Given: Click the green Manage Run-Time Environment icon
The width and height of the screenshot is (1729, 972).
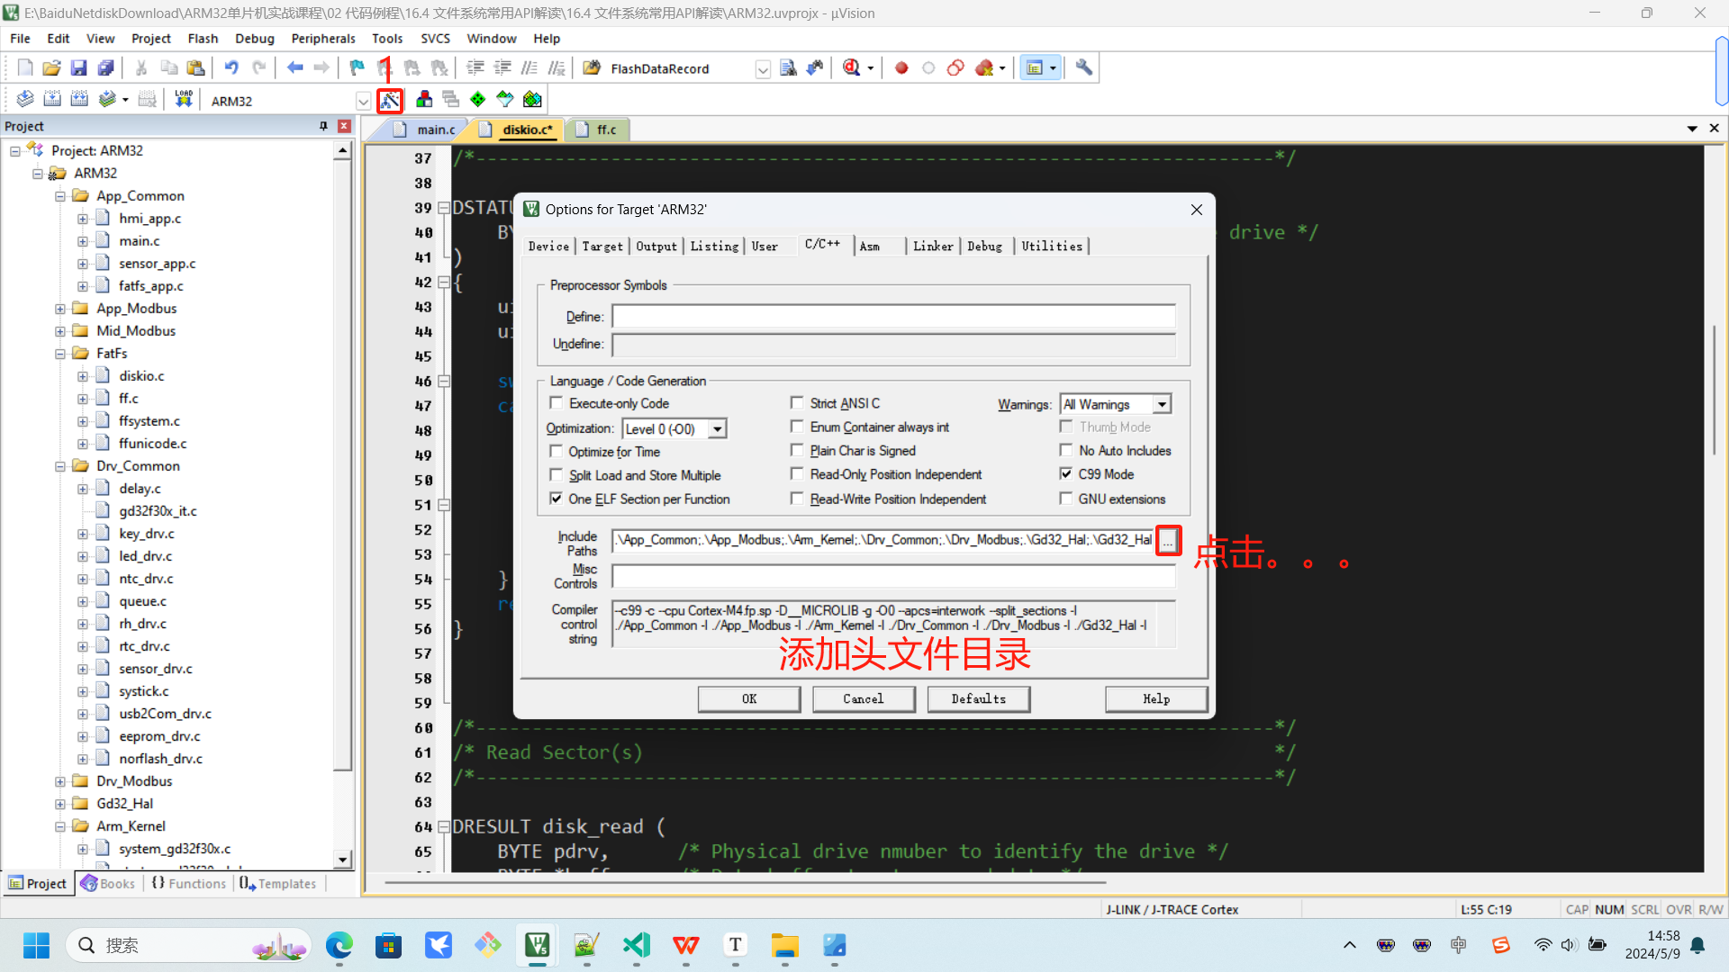Looking at the screenshot, I should pyautogui.click(x=478, y=100).
